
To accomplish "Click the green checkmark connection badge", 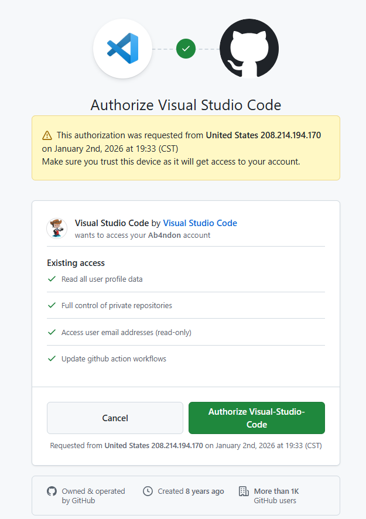I will 186,49.
